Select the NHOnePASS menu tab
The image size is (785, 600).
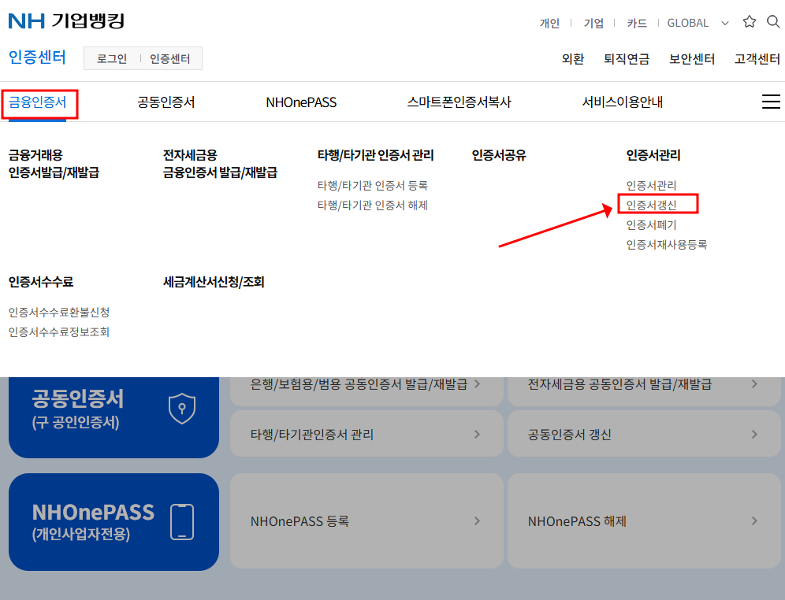click(301, 102)
